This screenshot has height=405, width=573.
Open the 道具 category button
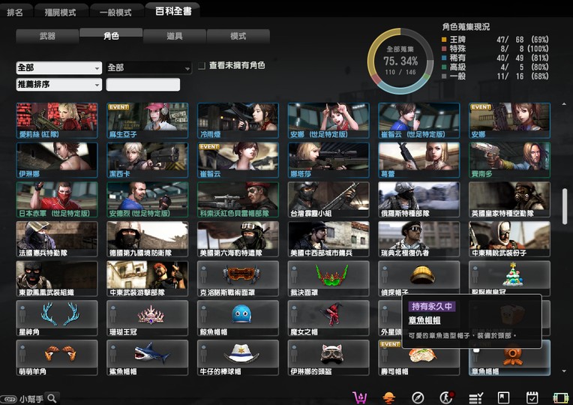coord(174,36)
